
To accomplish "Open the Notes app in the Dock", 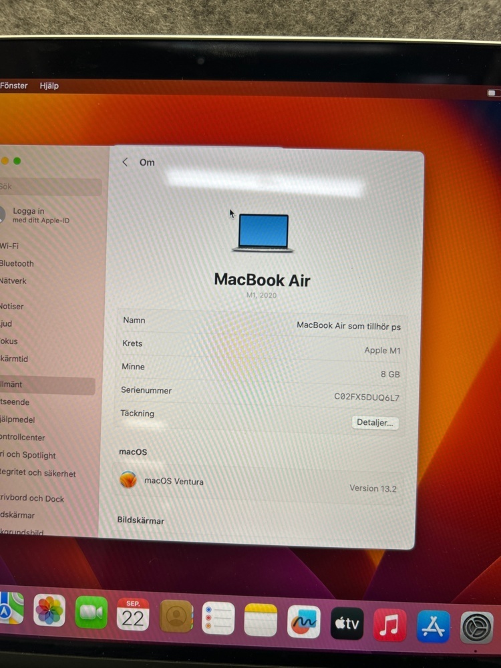I will coord(261,620).
